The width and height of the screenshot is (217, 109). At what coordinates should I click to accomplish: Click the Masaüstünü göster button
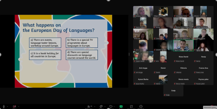210,108
